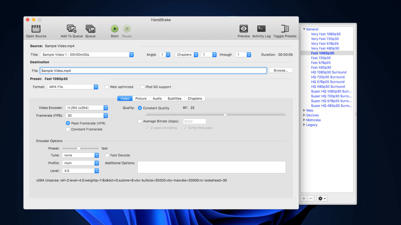
Task: Collapse the General presets group
Action: [304, 29]
